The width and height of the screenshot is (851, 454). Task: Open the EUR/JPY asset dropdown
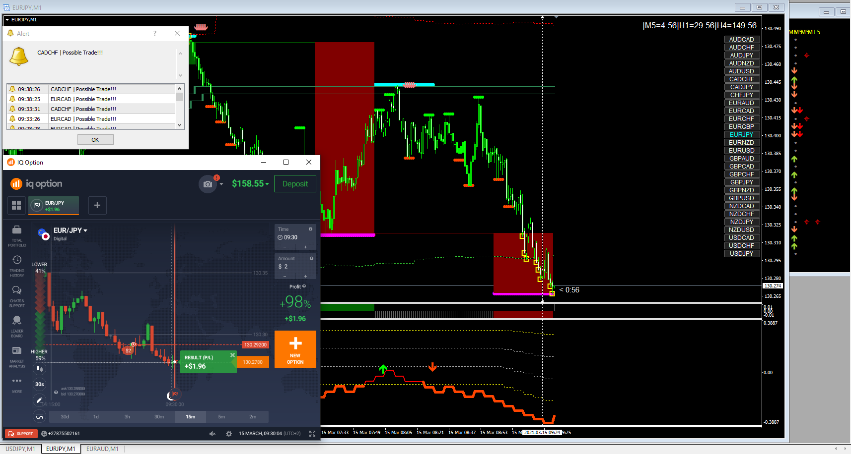71,230
